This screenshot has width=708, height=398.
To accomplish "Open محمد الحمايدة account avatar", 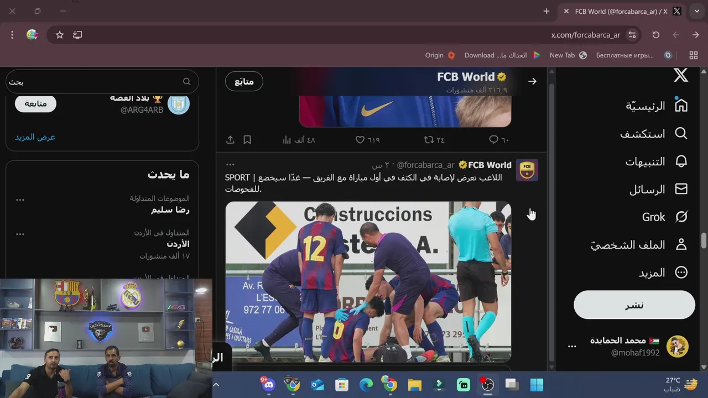I will [678, 347].
